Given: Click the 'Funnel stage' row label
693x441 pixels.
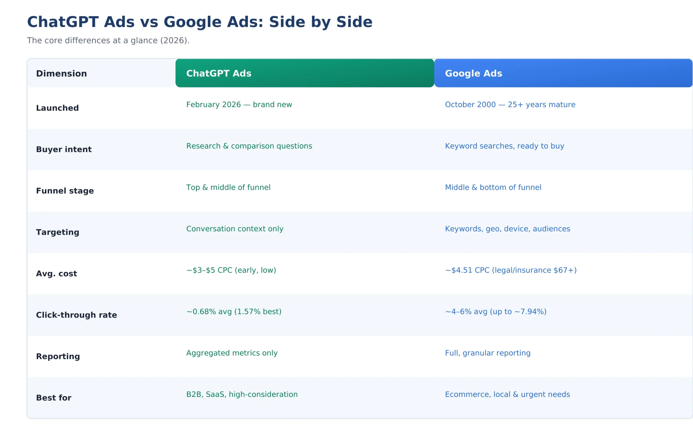Looking at the screenshot, I should coord(65,191).
